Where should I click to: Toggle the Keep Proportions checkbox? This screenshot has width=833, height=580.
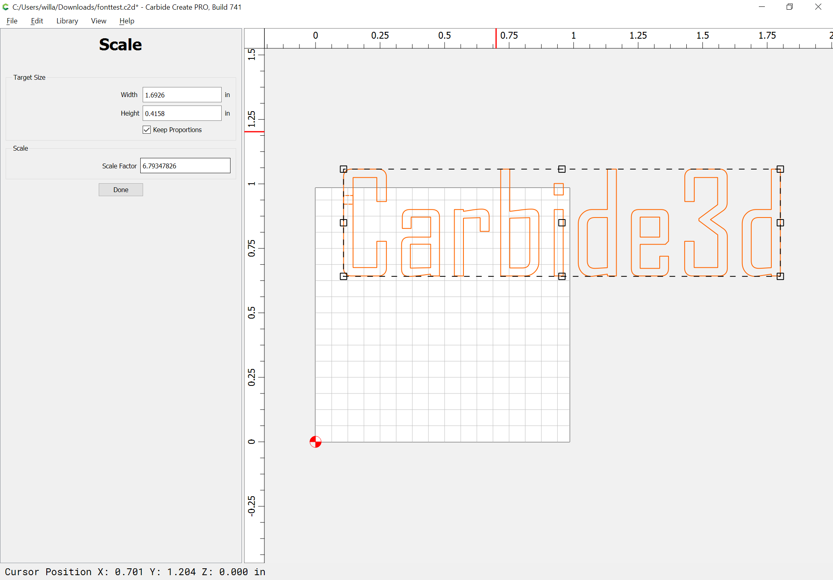147,130
